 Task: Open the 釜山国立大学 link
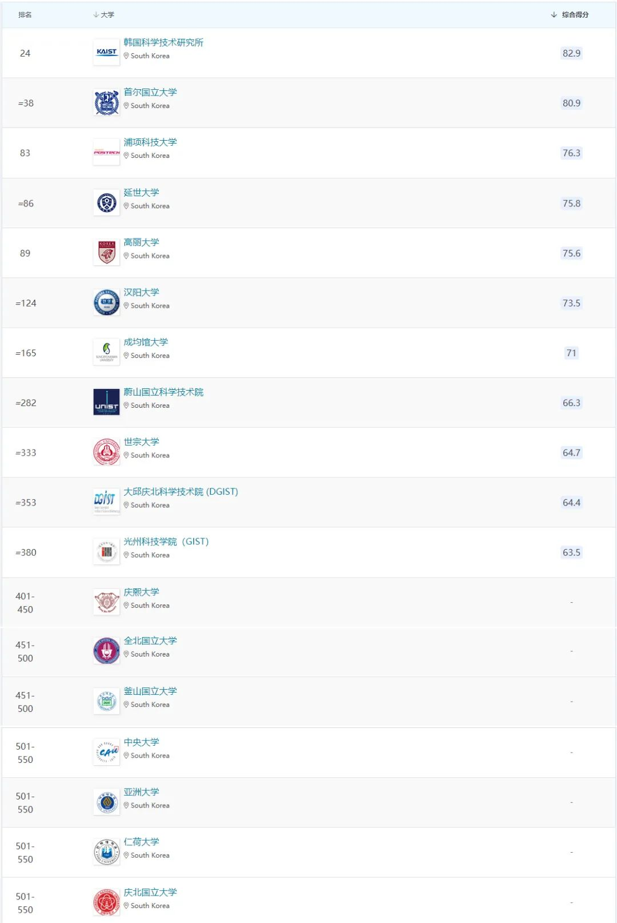point(150,691)
